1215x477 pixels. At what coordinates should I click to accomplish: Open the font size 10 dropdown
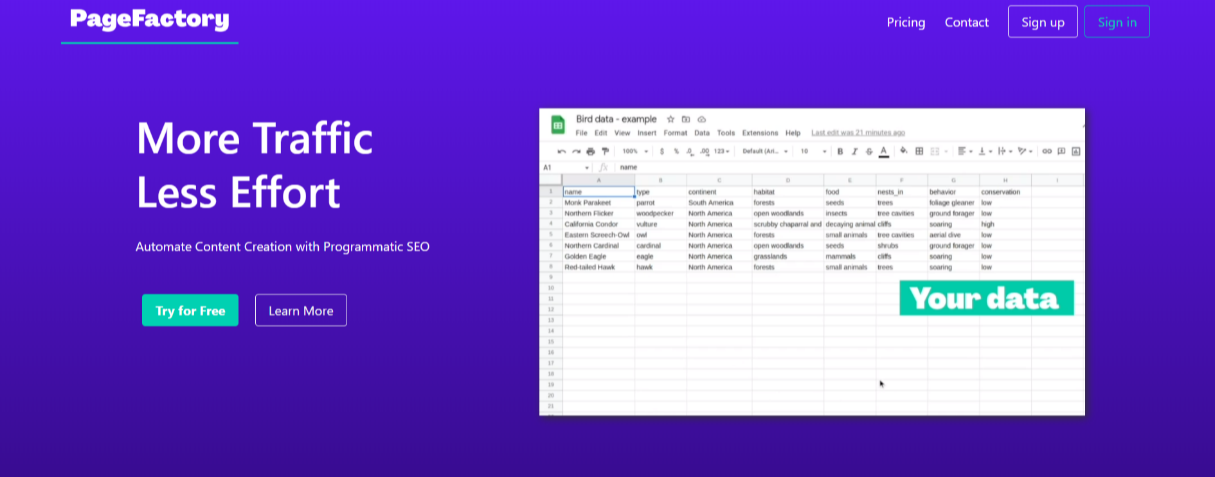pyautogui.click(x=813, y=152)
